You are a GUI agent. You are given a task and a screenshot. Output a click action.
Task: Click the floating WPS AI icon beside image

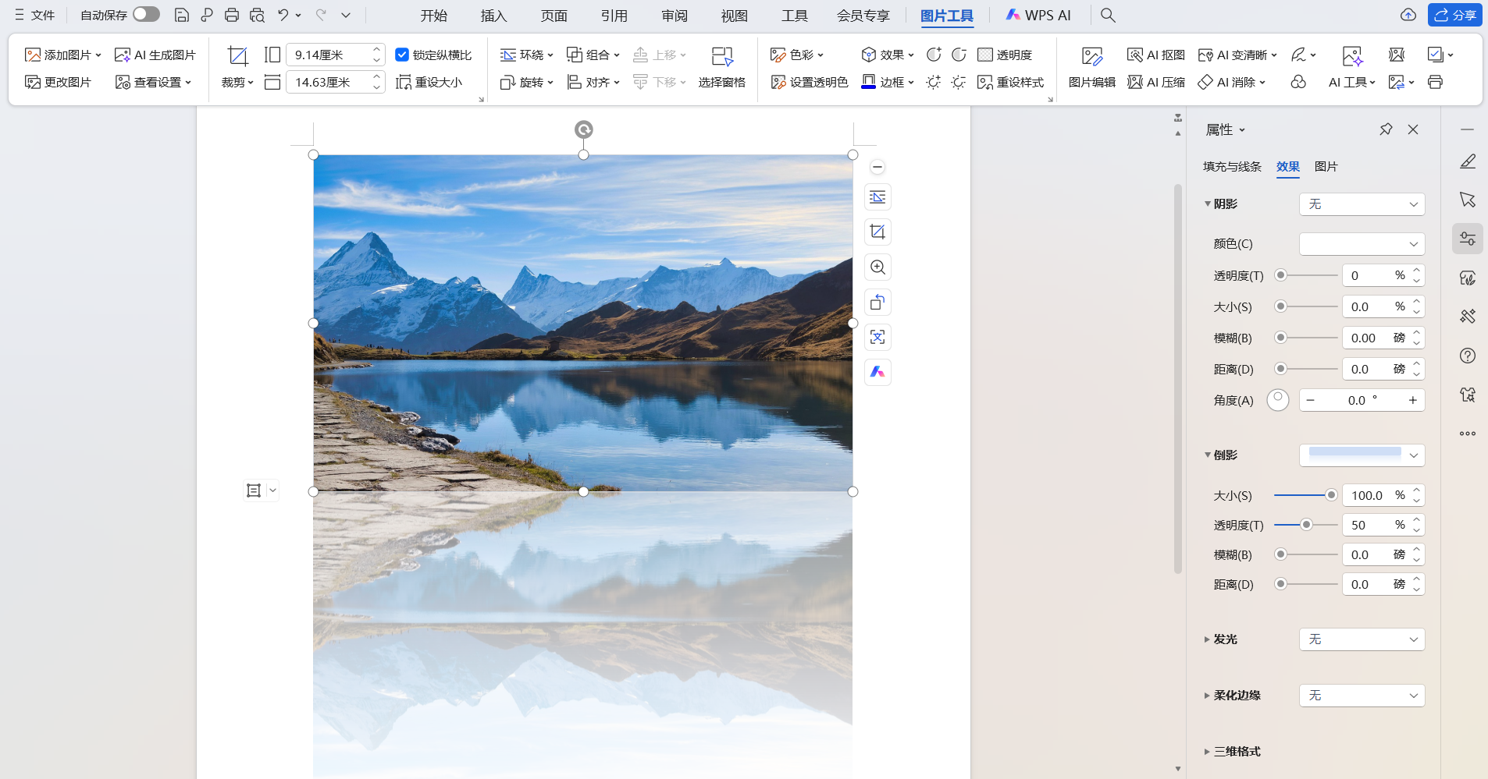click(x=877, y=373)
